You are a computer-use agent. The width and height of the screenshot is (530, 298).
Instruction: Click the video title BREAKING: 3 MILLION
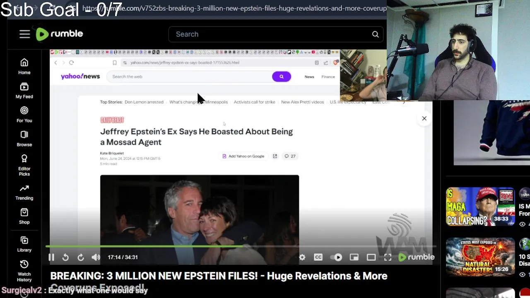point(219,281)
